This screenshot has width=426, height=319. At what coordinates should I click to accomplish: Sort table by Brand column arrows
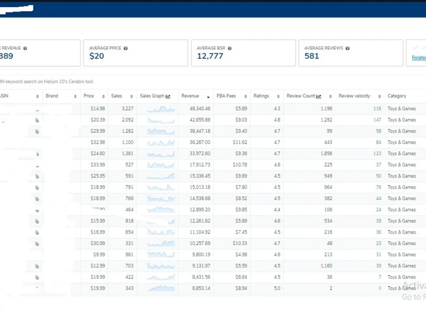[75, 96]
